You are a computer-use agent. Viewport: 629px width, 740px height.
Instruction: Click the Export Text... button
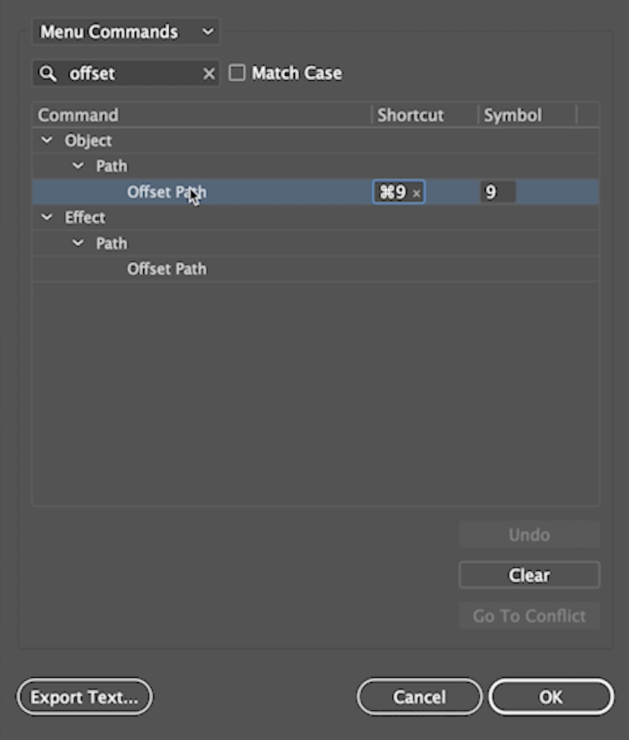point(85,697)
